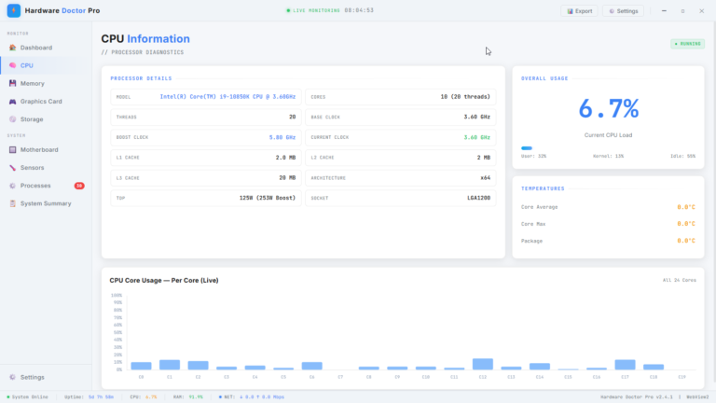Click the L2 Cache 2 MB value
The width and height of the screenshot is (716, 403).
tap(484, 158)
